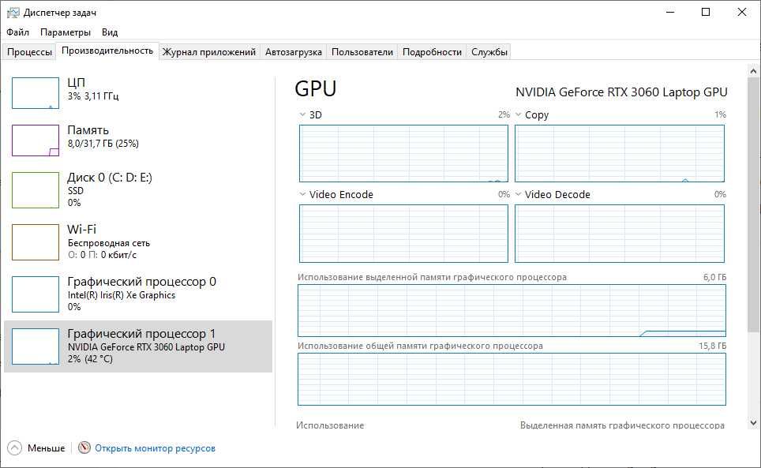761x468 pixels.
Task: Select Intel Iris Xe GPU 0 icon
Action: [36, 294]
